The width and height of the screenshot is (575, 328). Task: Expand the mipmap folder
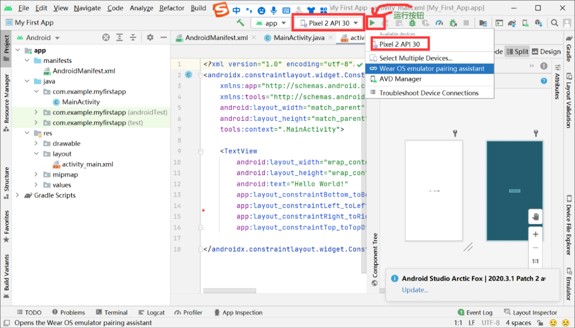coord(36,175)
